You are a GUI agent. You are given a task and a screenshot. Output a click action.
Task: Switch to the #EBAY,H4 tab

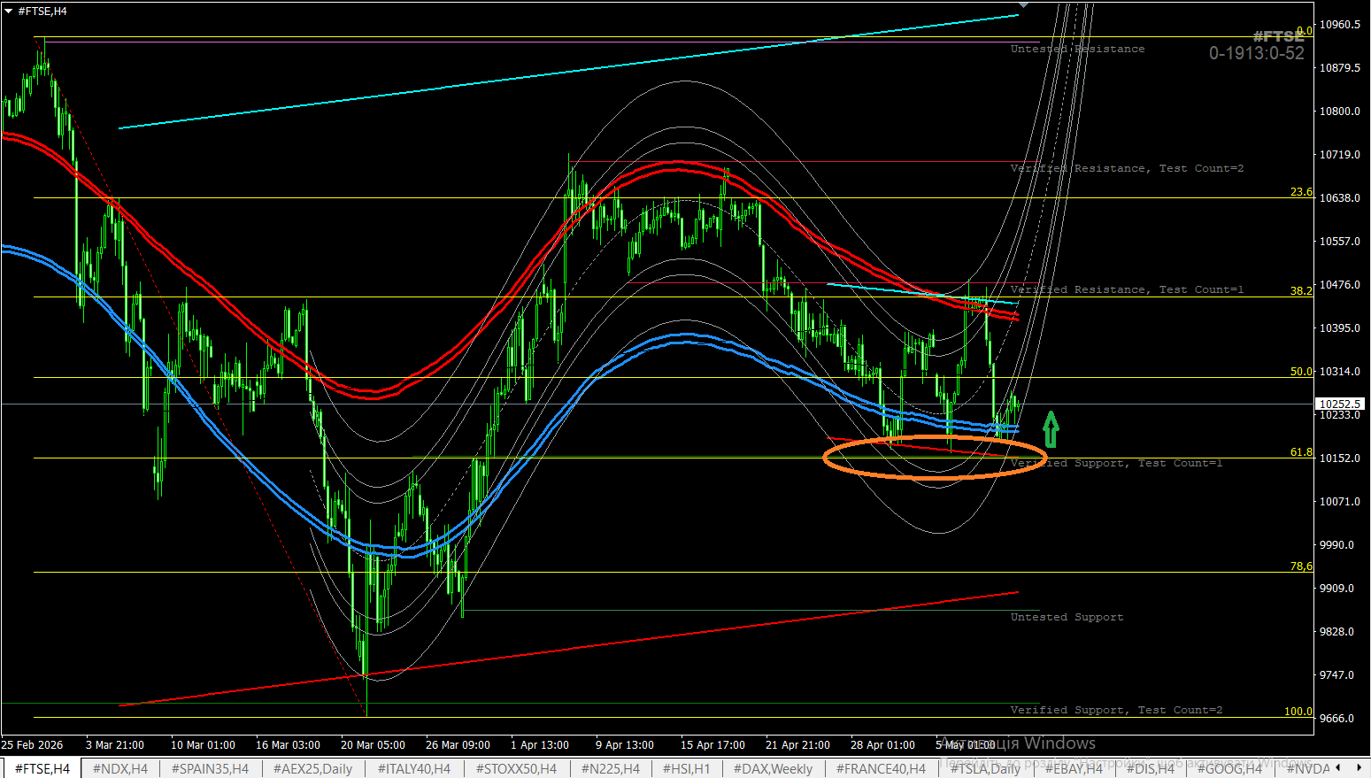1074,768
